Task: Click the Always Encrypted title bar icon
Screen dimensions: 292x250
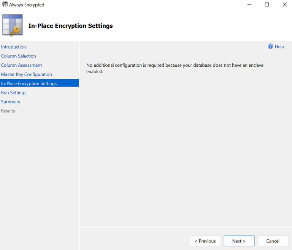Action: coord(5,5)
